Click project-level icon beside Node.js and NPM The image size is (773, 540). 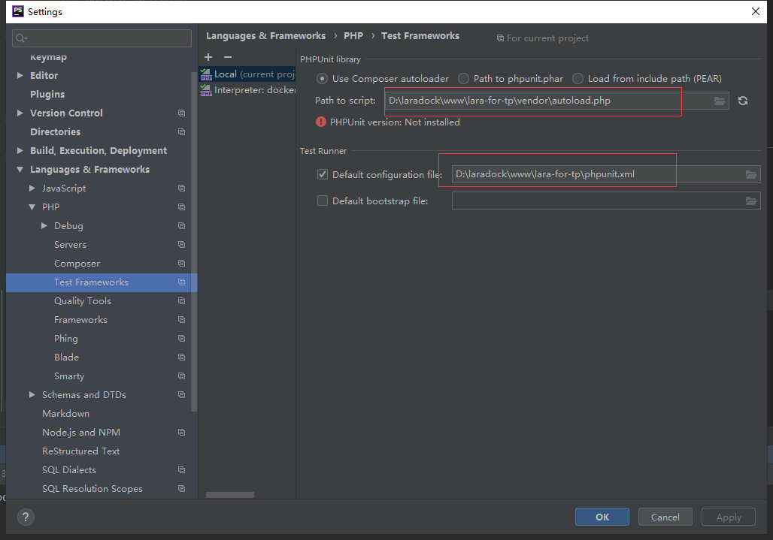click(x=181, y=432)
